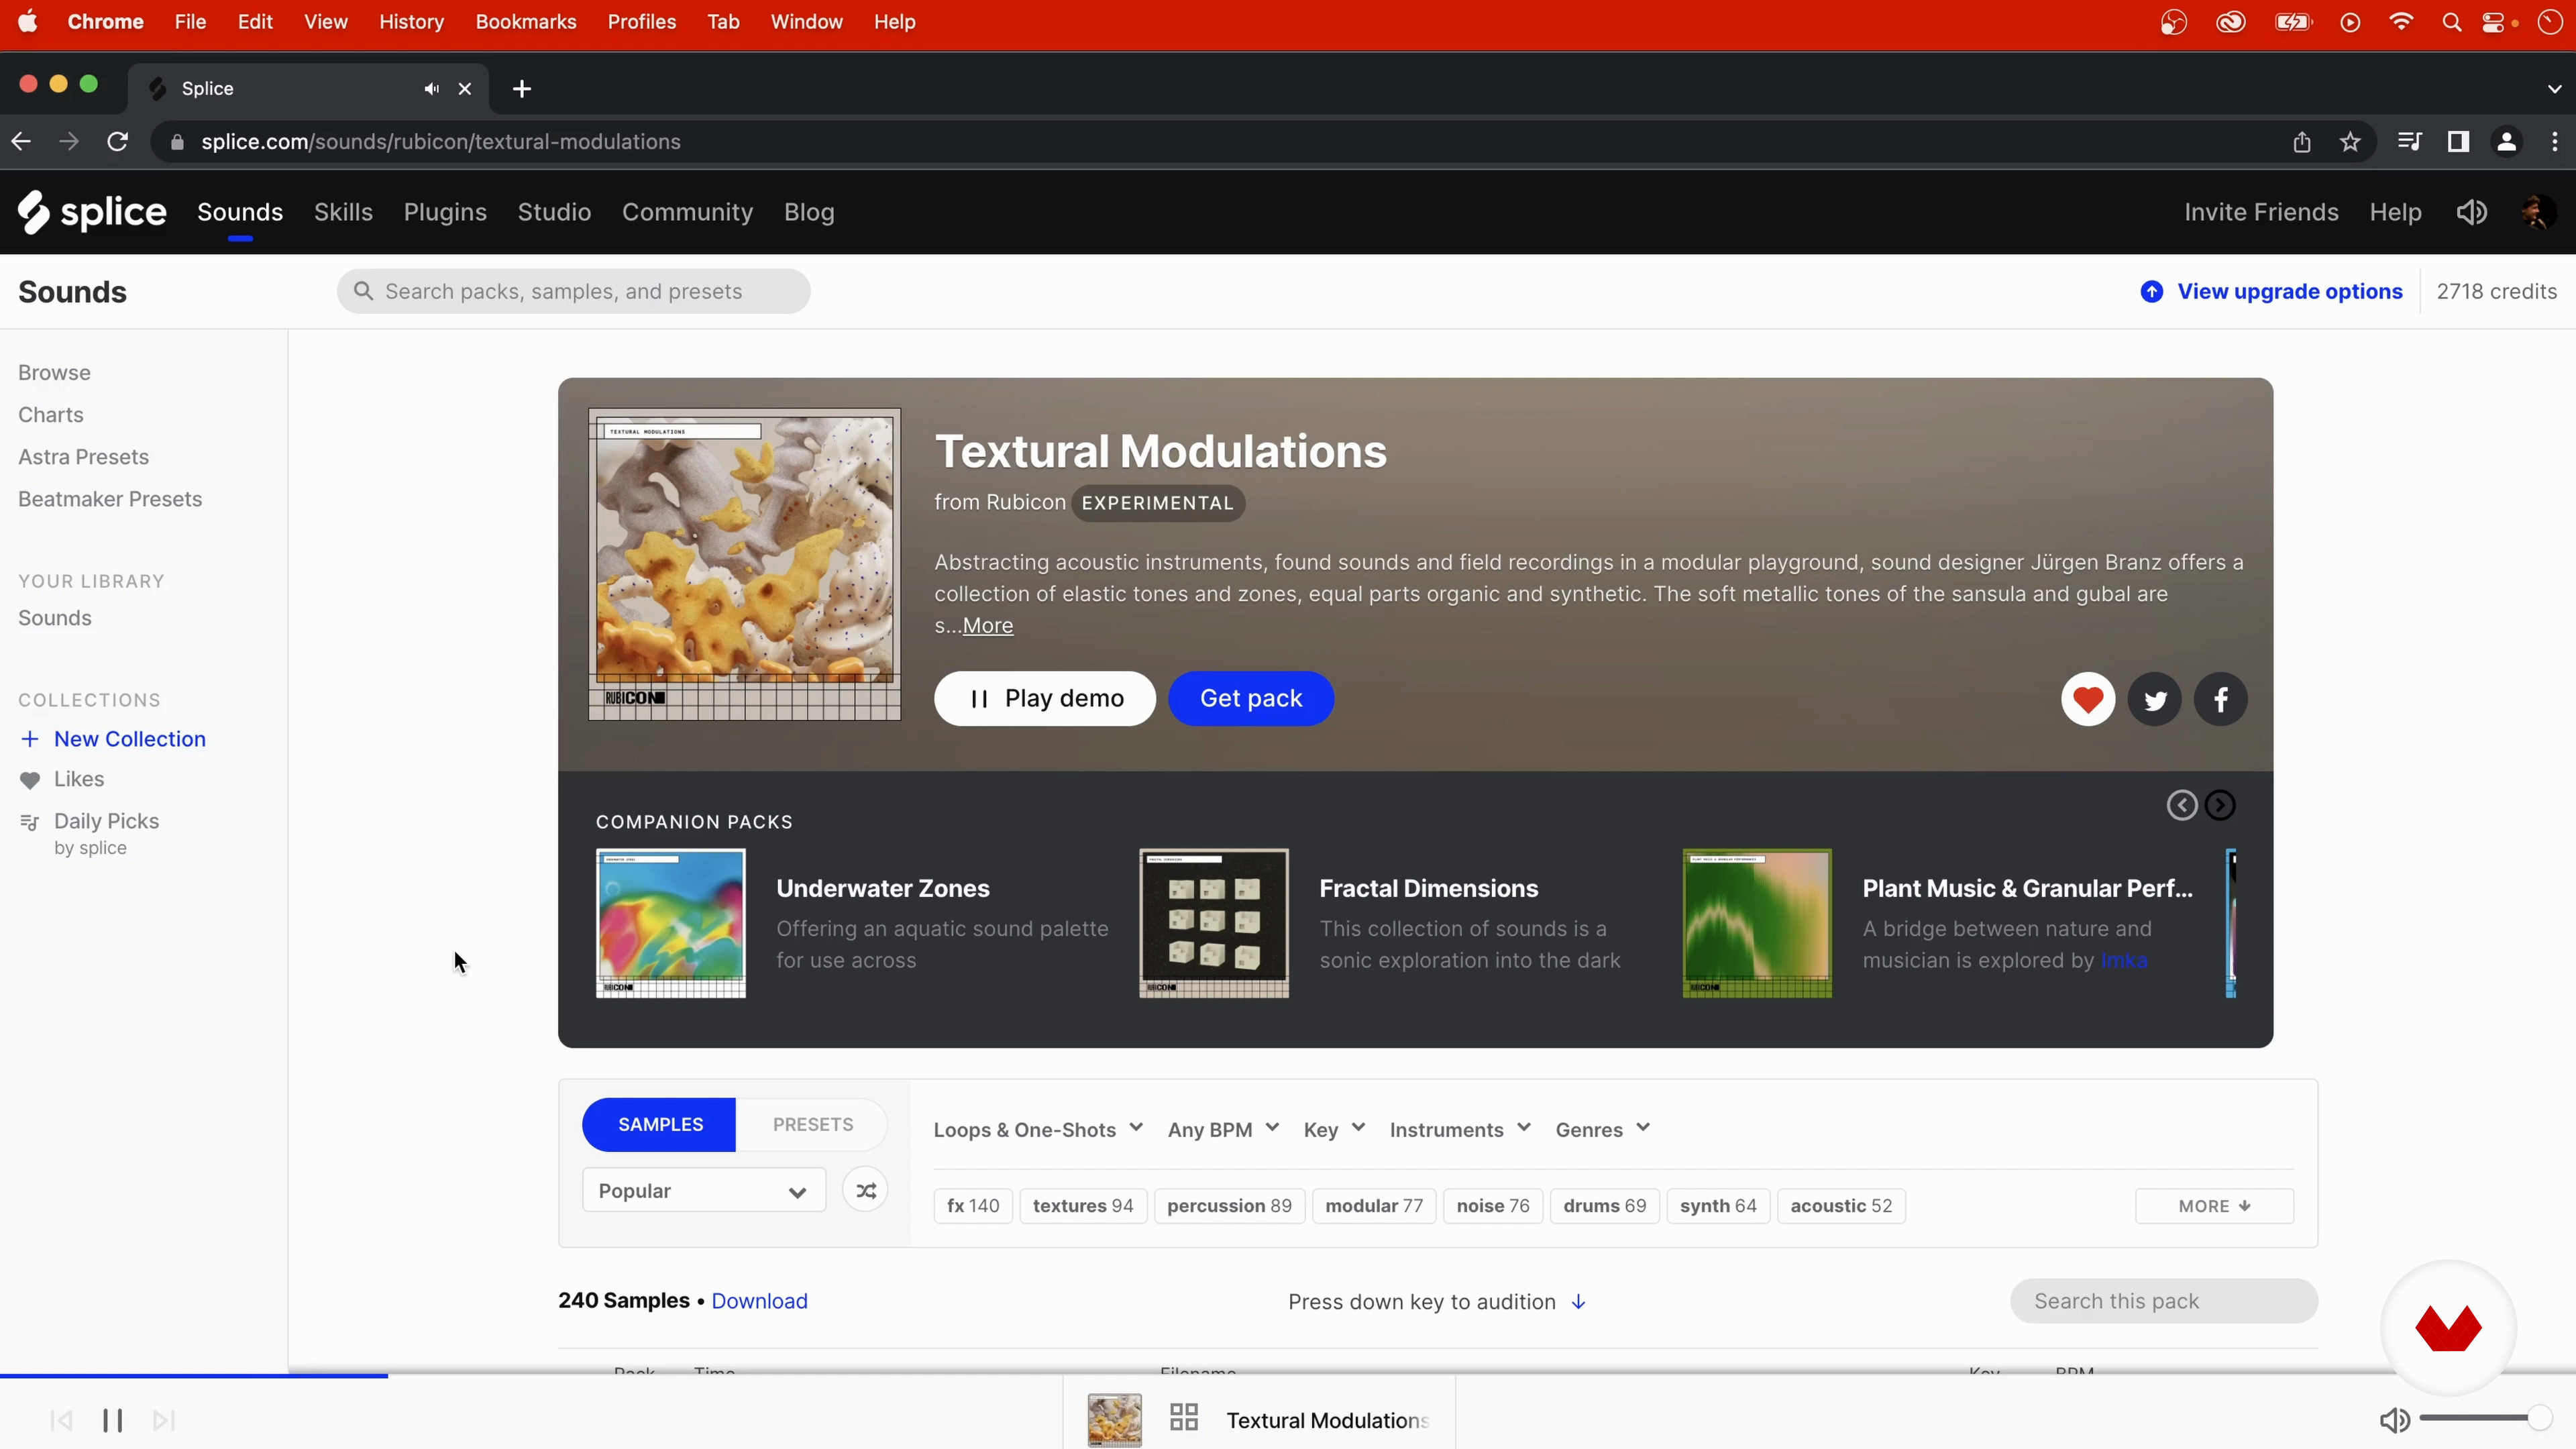Open the Apple menu
The width and height of the screenshot is (2576, 1449).
point(28,22)
